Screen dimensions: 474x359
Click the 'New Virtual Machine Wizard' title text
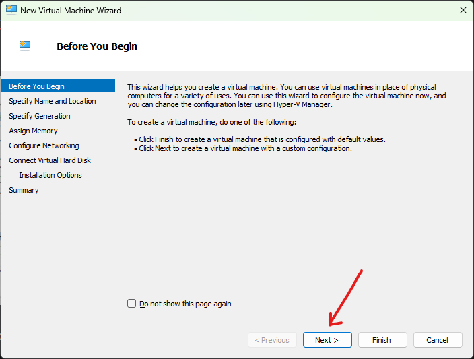coord(71,11)
